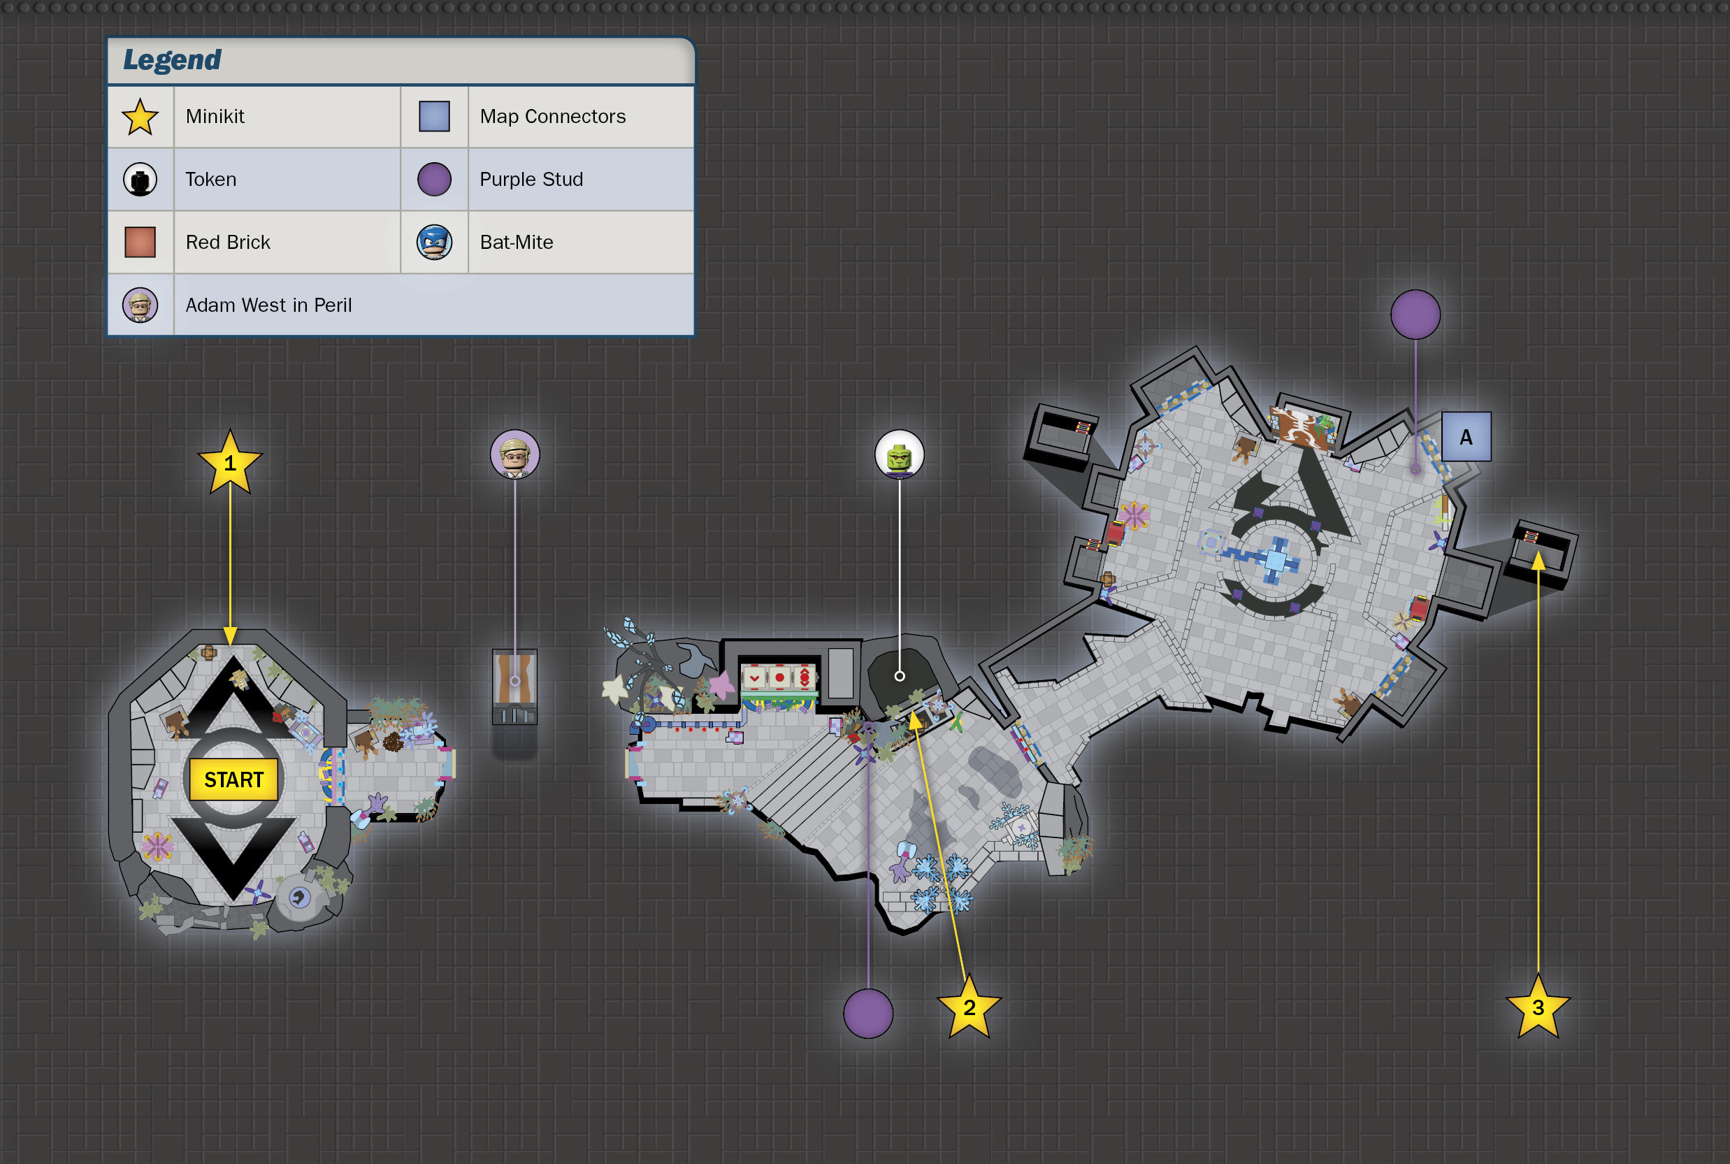Image resolution: width=1730 pixels, height=1164 pixels.
Task: Click the yellow START label
Action: click(x=233, y=779)
